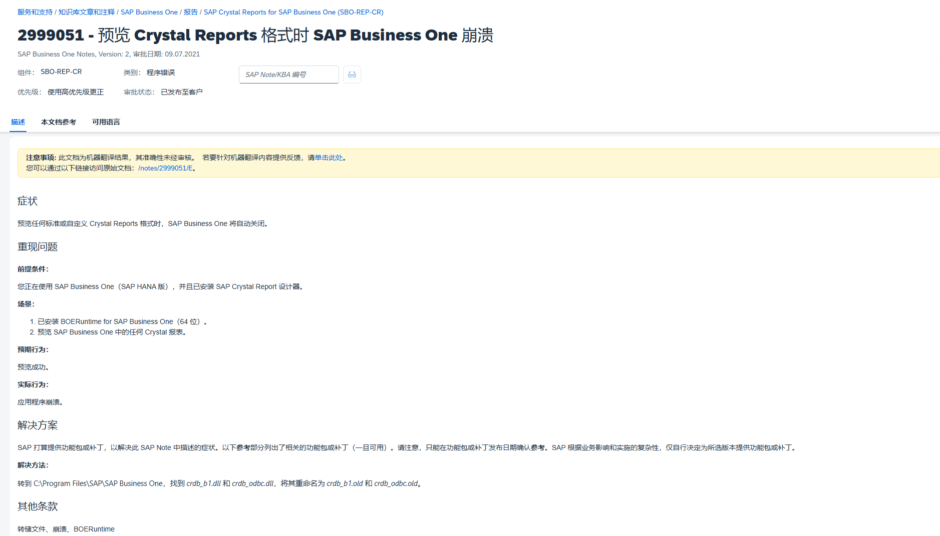The image size is (940, 536).
Task: Navigate to SAP Business One in the breadcrumb
Action: (x=149, y=12)
